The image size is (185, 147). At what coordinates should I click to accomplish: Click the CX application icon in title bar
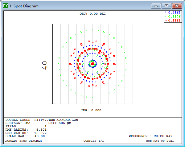[x=6, y=6]
